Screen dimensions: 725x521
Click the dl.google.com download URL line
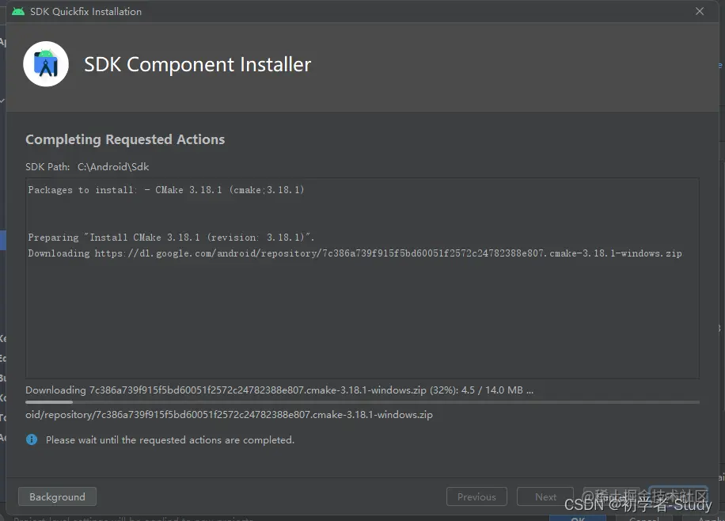355,253
